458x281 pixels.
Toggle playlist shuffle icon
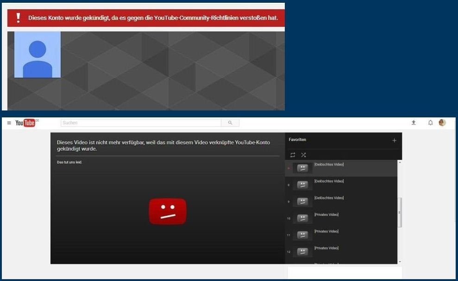point(303,155)
